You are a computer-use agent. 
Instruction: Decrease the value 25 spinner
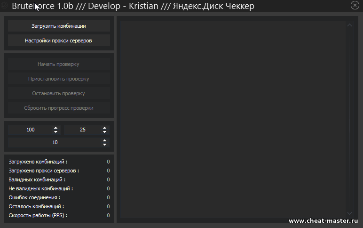point(105,132)
